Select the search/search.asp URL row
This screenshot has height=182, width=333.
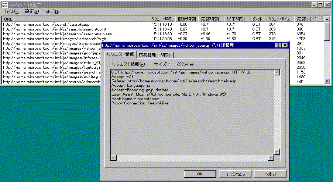[46, 25]
